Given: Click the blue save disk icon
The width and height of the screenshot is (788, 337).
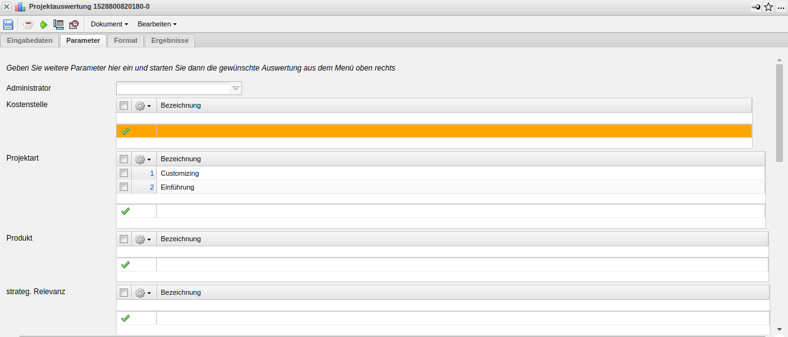Looking at the screenshot, I should click(x=8, y=25).
